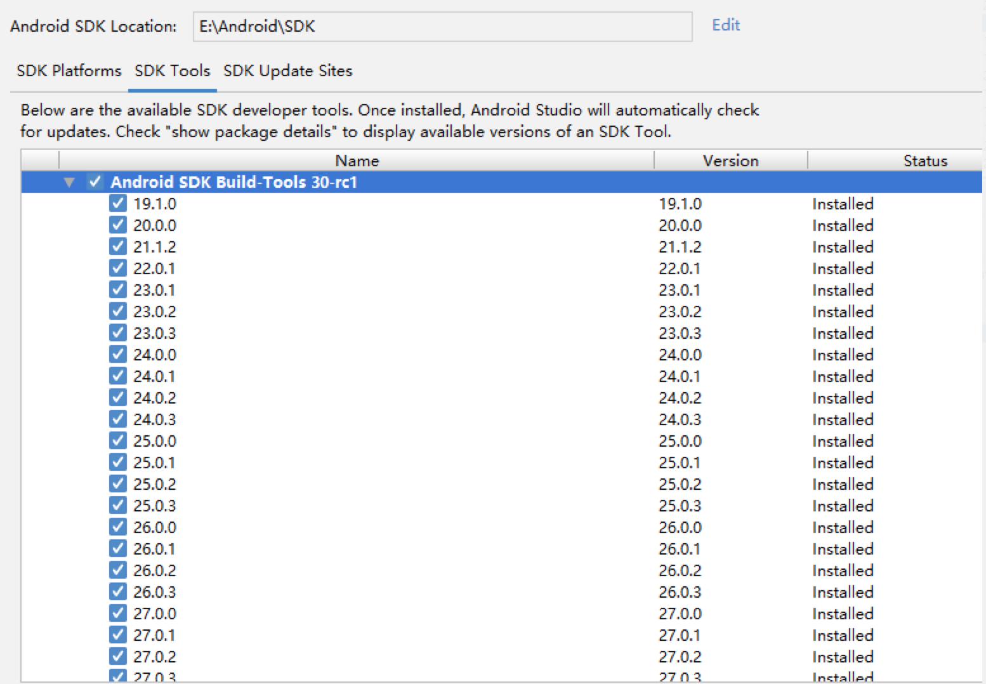This screenshot has height=684, width=986.
Task: Click the 25.0.2 value in Version column
Action: 680,484
